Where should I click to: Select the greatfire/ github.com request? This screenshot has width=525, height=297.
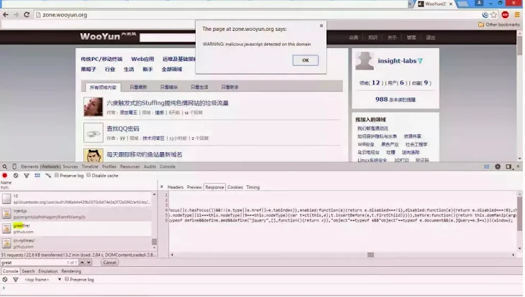[x=76, y=229]
